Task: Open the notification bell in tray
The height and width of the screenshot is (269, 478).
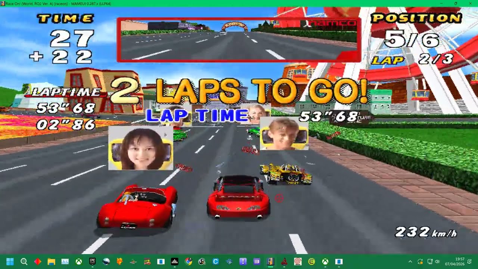Action: tap(470, 262)
